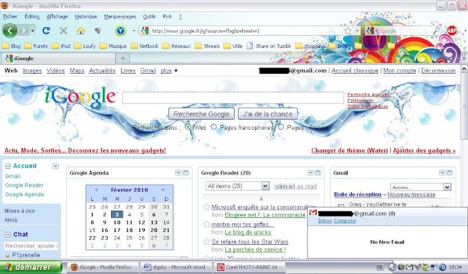Open the Gmail gadget menu arrow

pyautogui.click(x=442, y=172)
